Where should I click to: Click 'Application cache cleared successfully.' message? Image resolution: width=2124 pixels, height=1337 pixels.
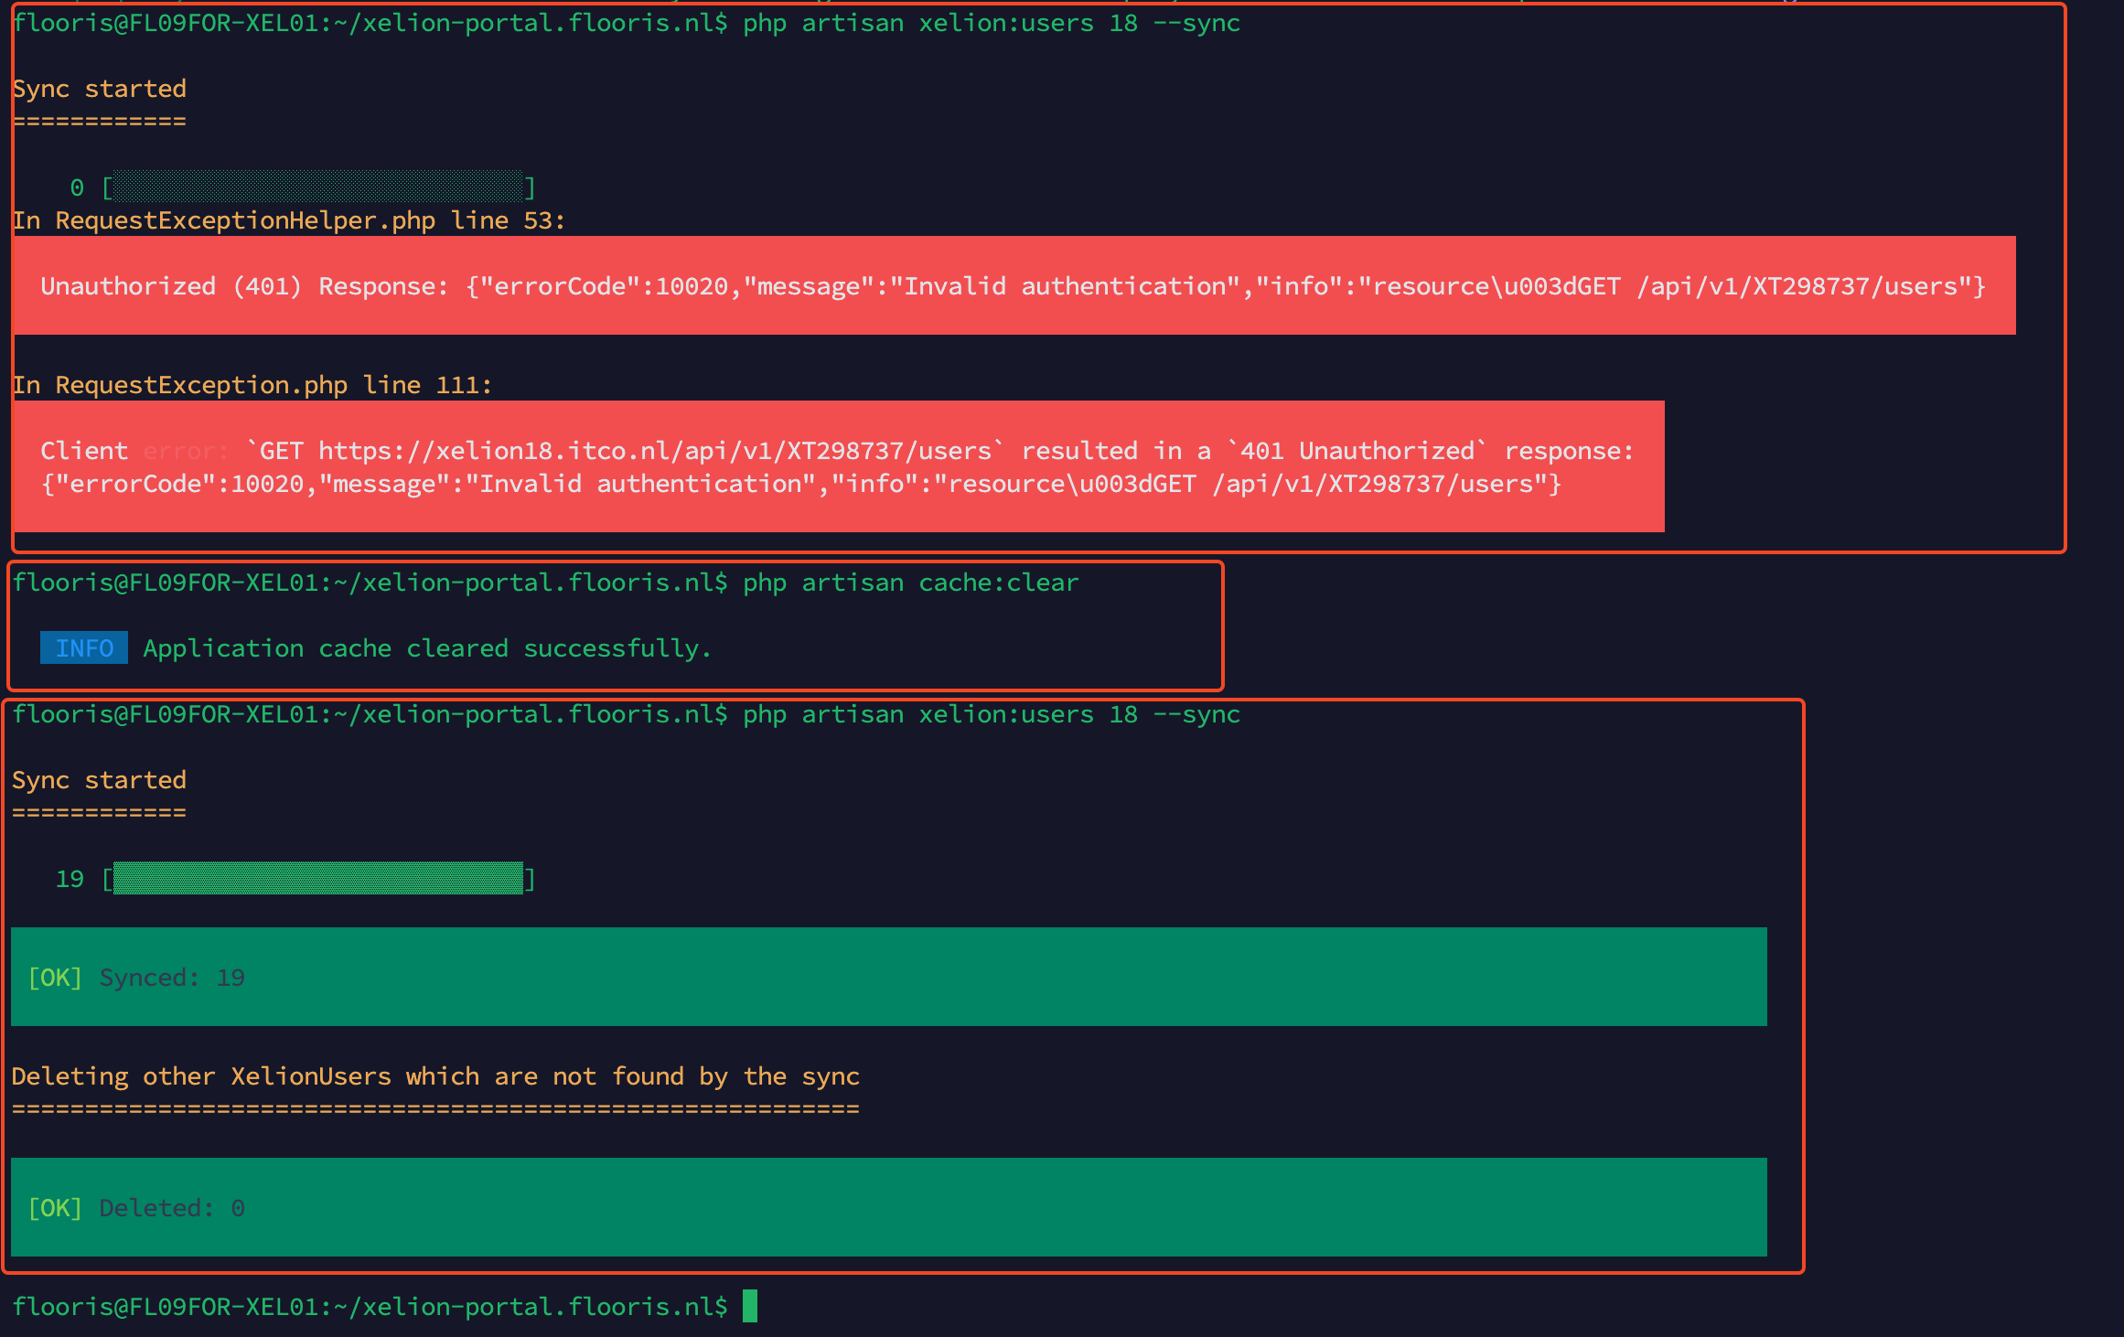point(427,648)
